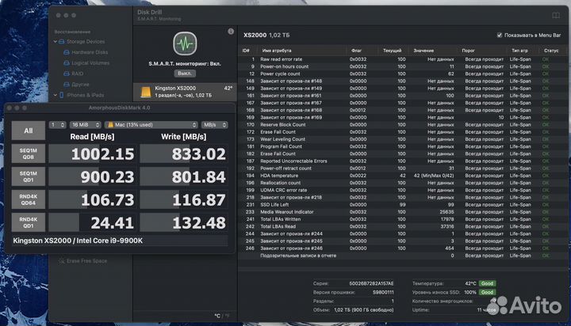Run the RND4K QD64 test

29,199
